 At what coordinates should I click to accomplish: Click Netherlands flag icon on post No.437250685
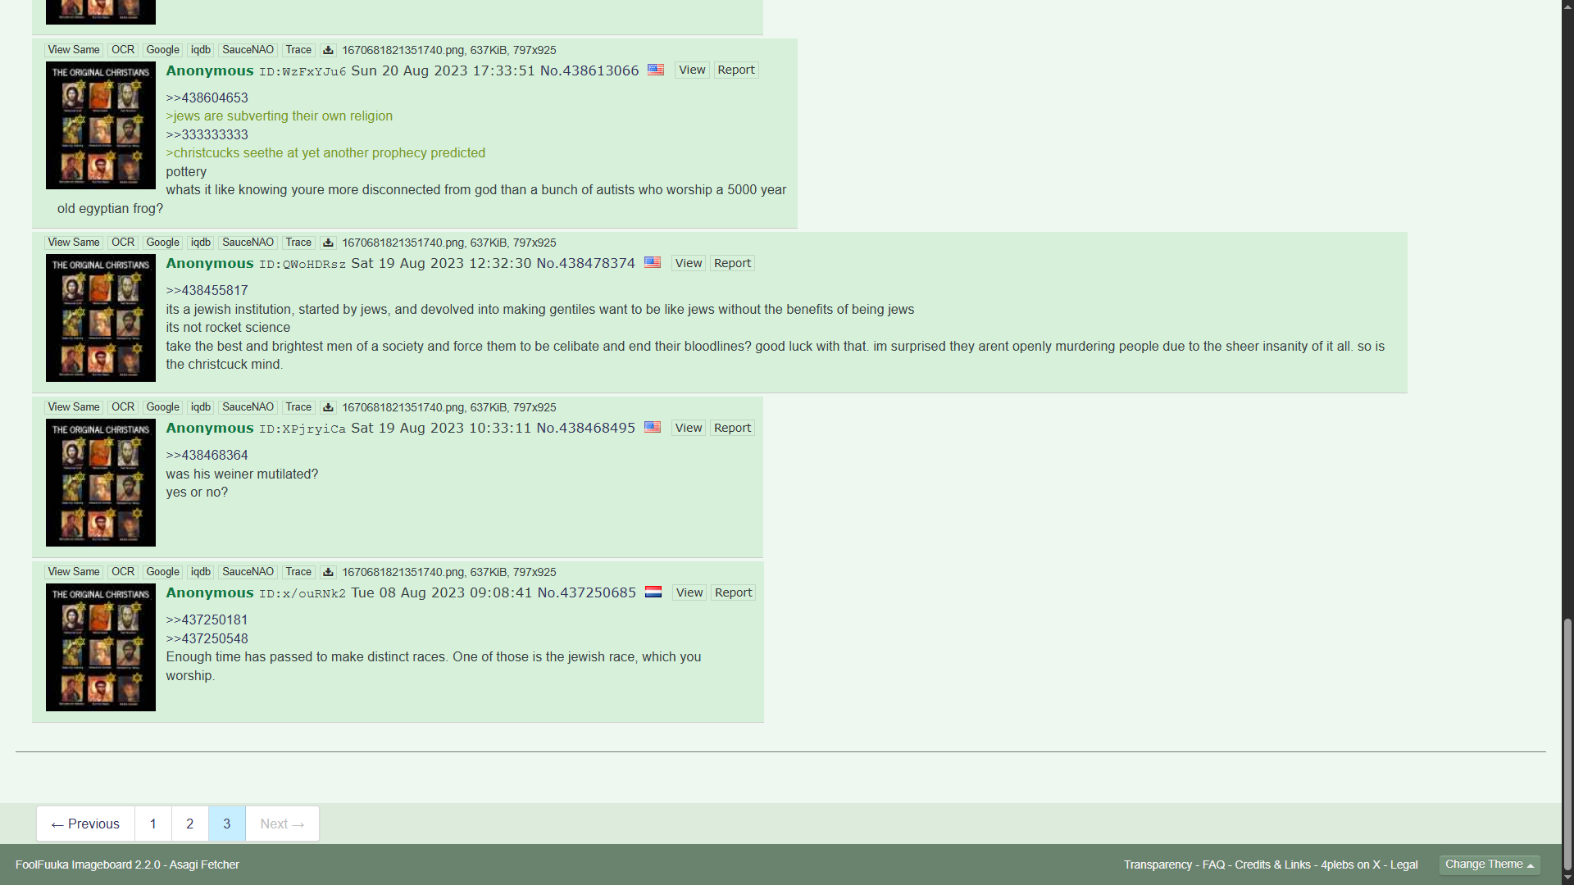(x=653, y=592)
